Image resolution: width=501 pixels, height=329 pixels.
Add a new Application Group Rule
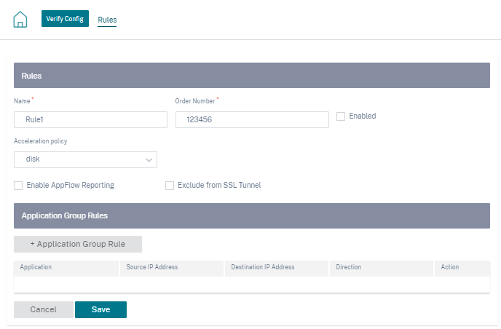tap(78, 244)
